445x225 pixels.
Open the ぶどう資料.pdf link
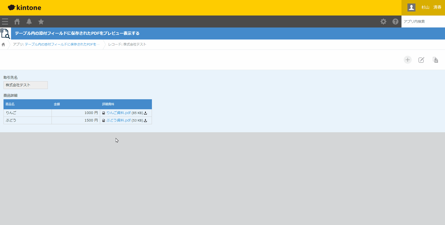tap(118, 120)
